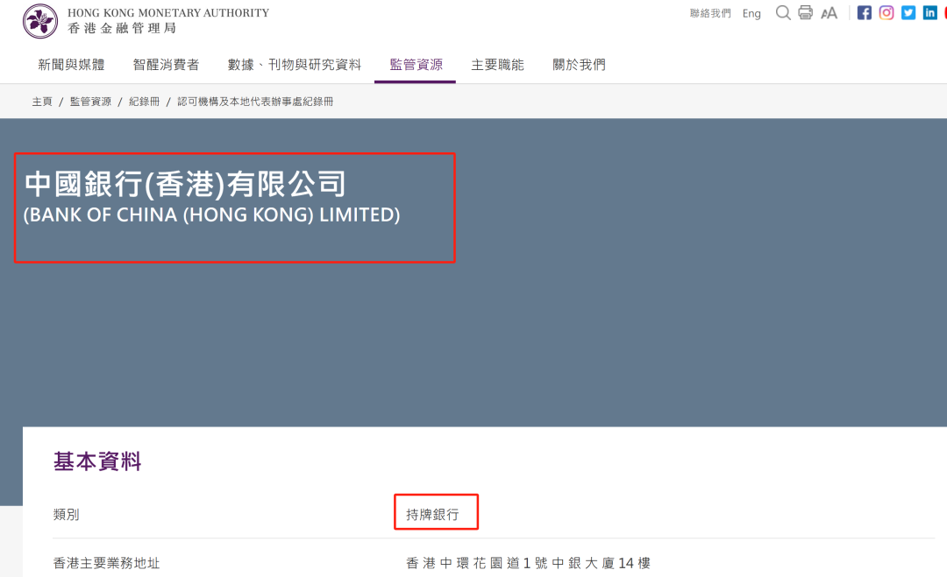Click the HKMA bauhinia logo
The width and height of the screenshot is (947, 577).
click(40, 21)
